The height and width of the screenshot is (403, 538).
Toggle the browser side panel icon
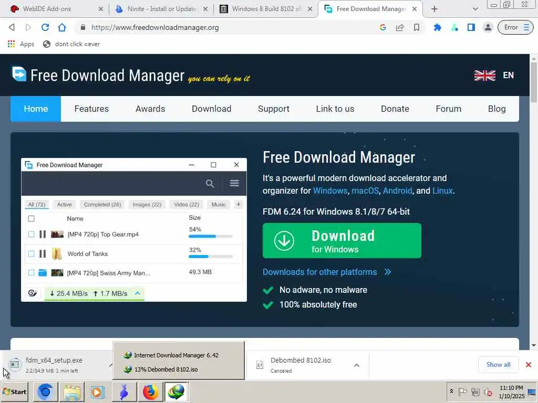(x=471, y=27)
